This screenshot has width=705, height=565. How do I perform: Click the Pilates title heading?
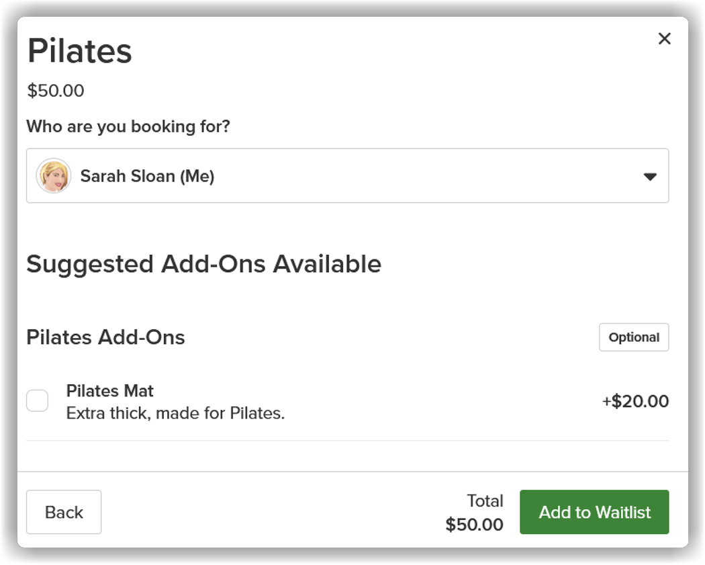(x=80, y=51)
